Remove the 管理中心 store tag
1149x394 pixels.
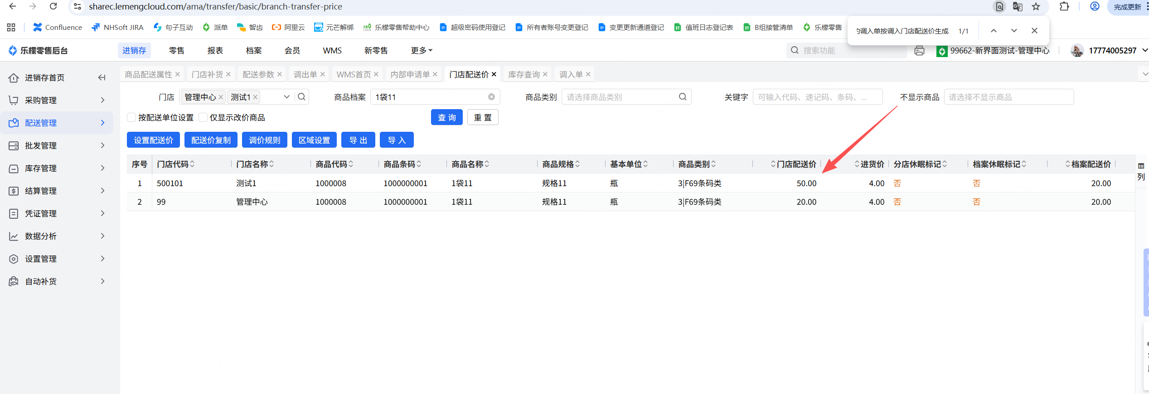(221, 97)
